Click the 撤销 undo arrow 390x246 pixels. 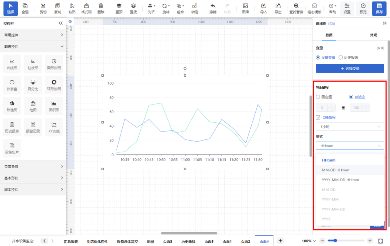pos(213,8)
